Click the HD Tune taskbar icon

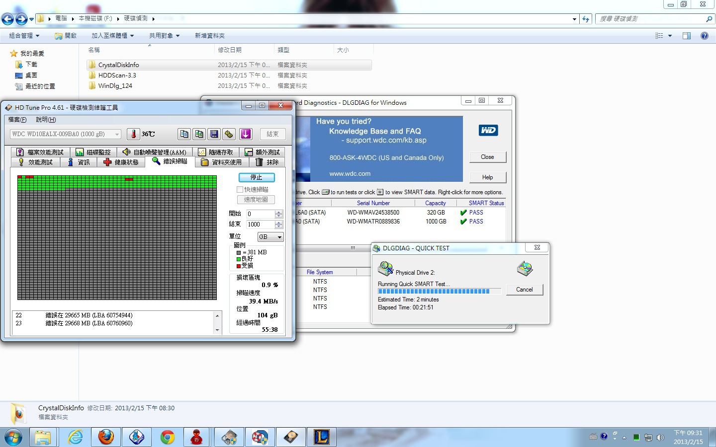[291, 437]
